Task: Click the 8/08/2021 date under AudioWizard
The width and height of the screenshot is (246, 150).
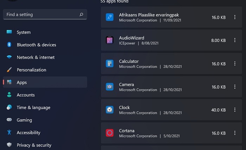Action: pyautogui.click(x=150, y=43)
